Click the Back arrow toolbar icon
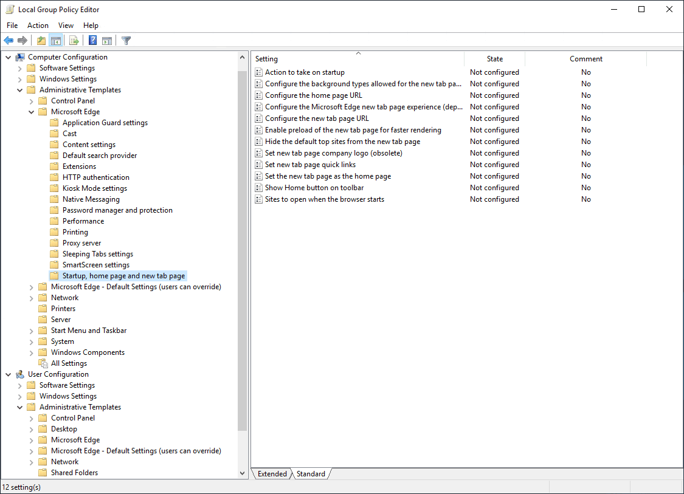The height and width of the screenshot is (494, 684). pos(9,41)
